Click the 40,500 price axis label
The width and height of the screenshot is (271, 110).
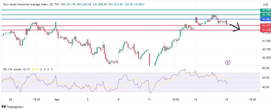[266, 58]
